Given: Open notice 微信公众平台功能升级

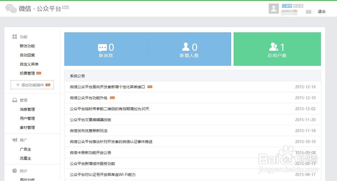Looking at the screenshot, I should point(89,98).
